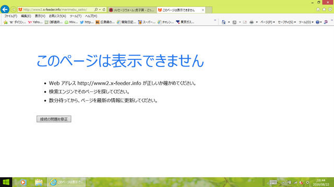Click the Feeds icon in command bar
The image size is (334, 187).
pyautogui.click(x=234, y=22)
